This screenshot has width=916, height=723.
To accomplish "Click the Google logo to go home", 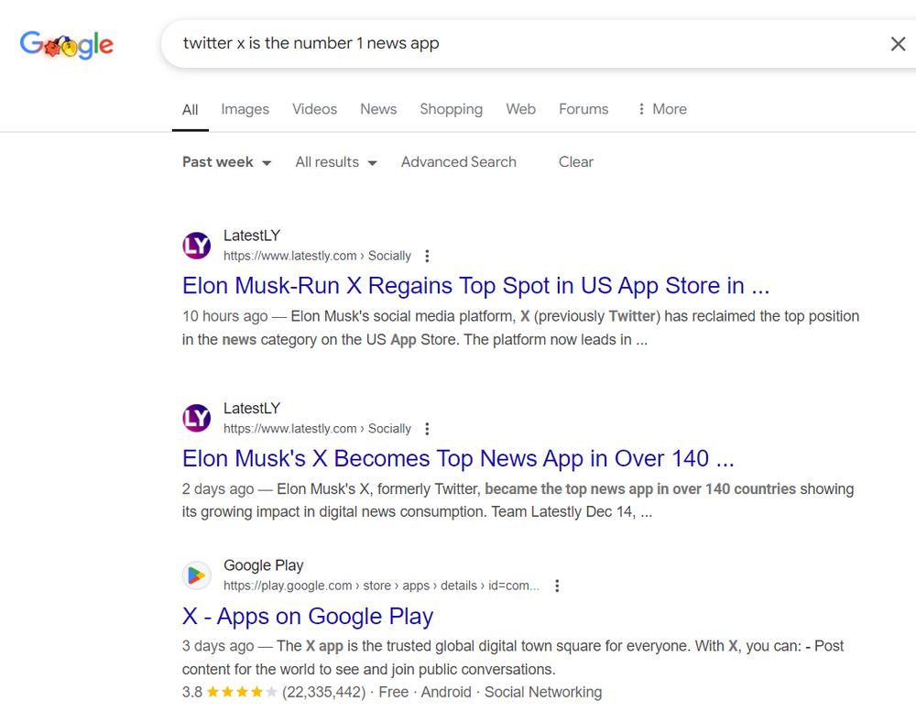I will click(x=67, y=44).
